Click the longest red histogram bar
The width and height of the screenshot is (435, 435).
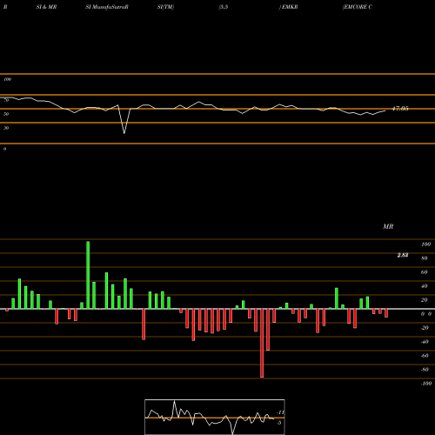click(262, 343)
